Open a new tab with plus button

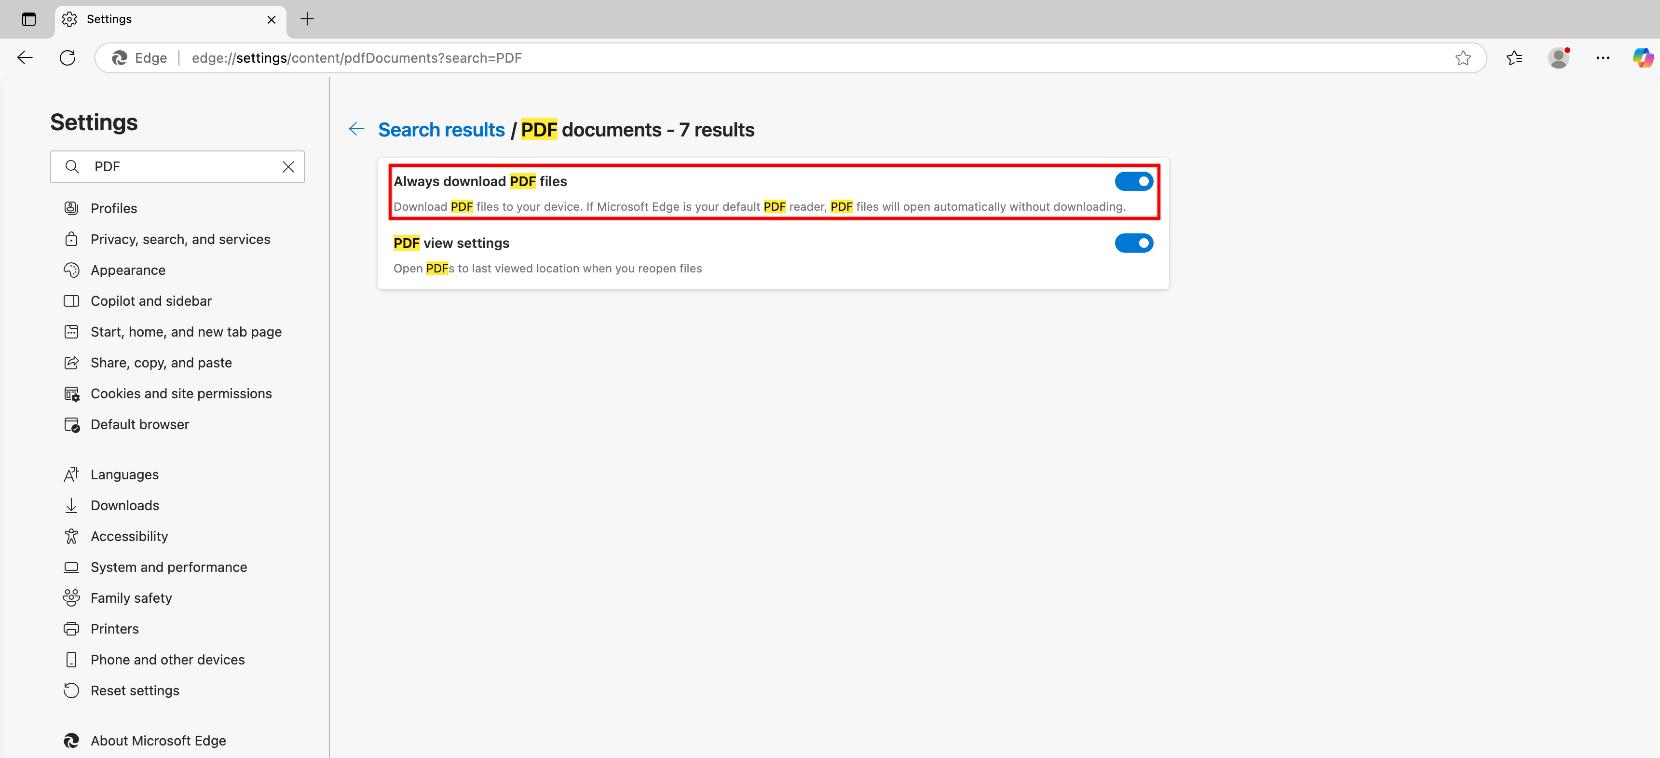pos(307,19)
